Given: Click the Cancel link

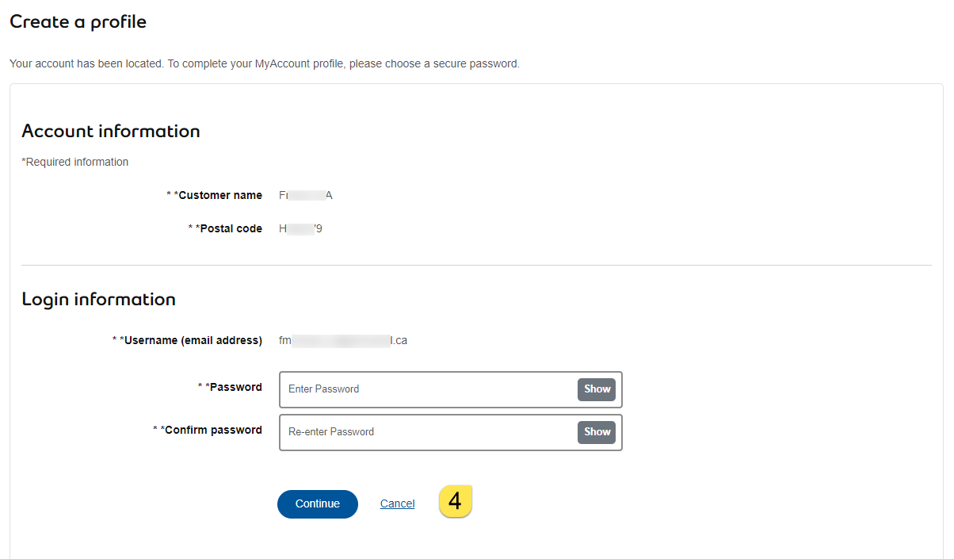Looking at the screenshot, I should (397, 504).
